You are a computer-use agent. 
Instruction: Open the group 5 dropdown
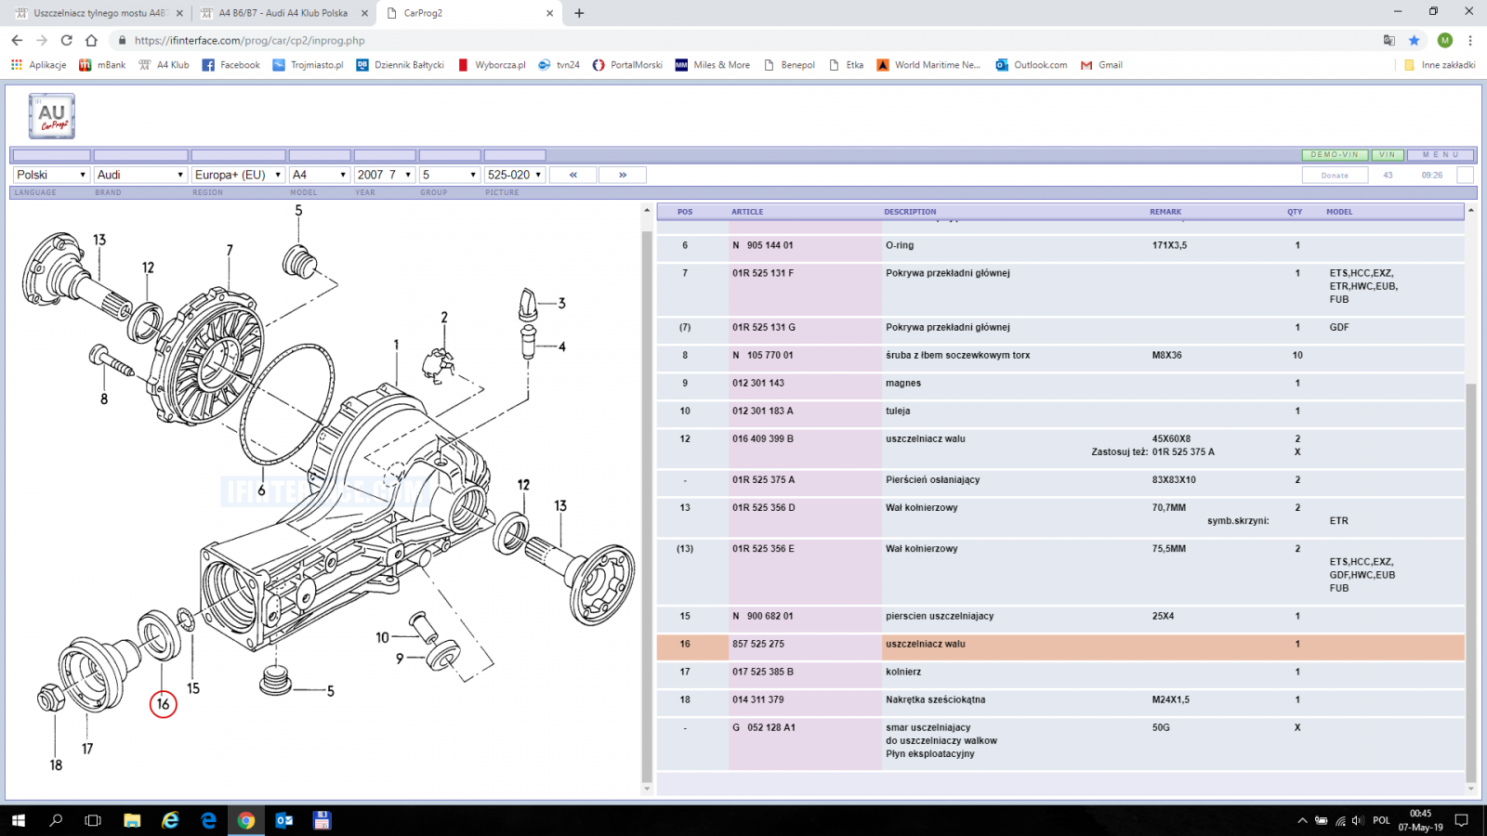pyautogui.click(x=449, y=175)
